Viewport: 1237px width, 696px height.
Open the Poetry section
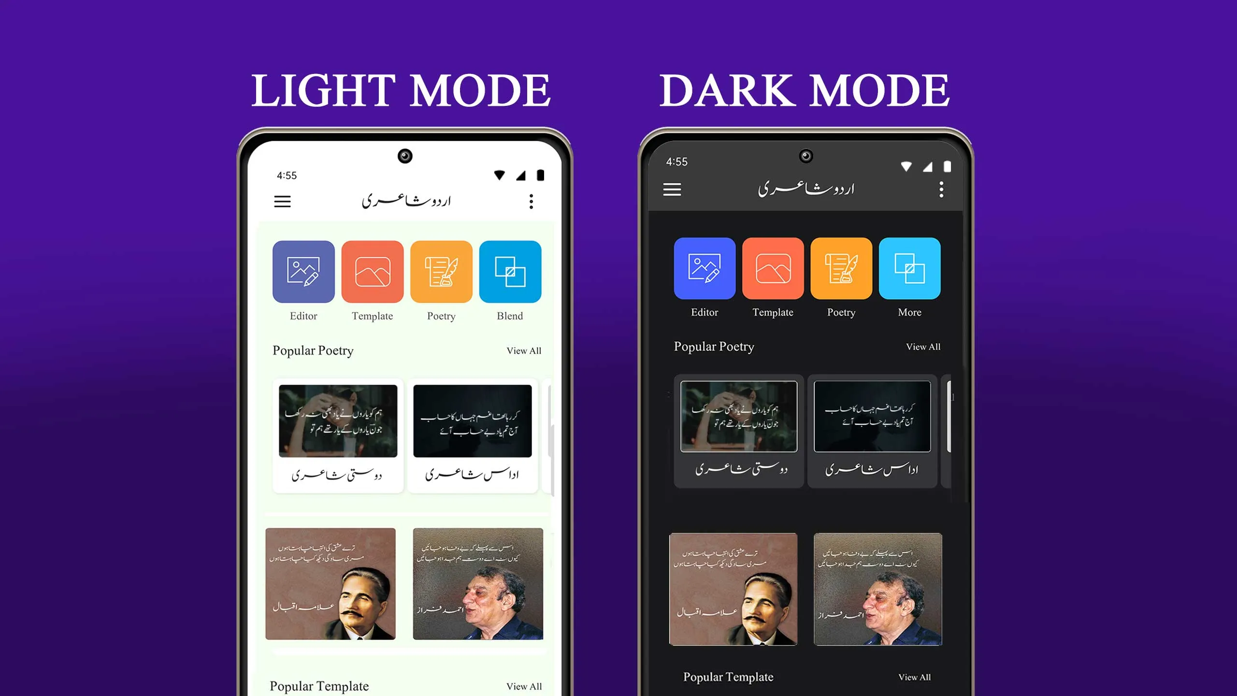pyautogui.click(x=441, y=271)
